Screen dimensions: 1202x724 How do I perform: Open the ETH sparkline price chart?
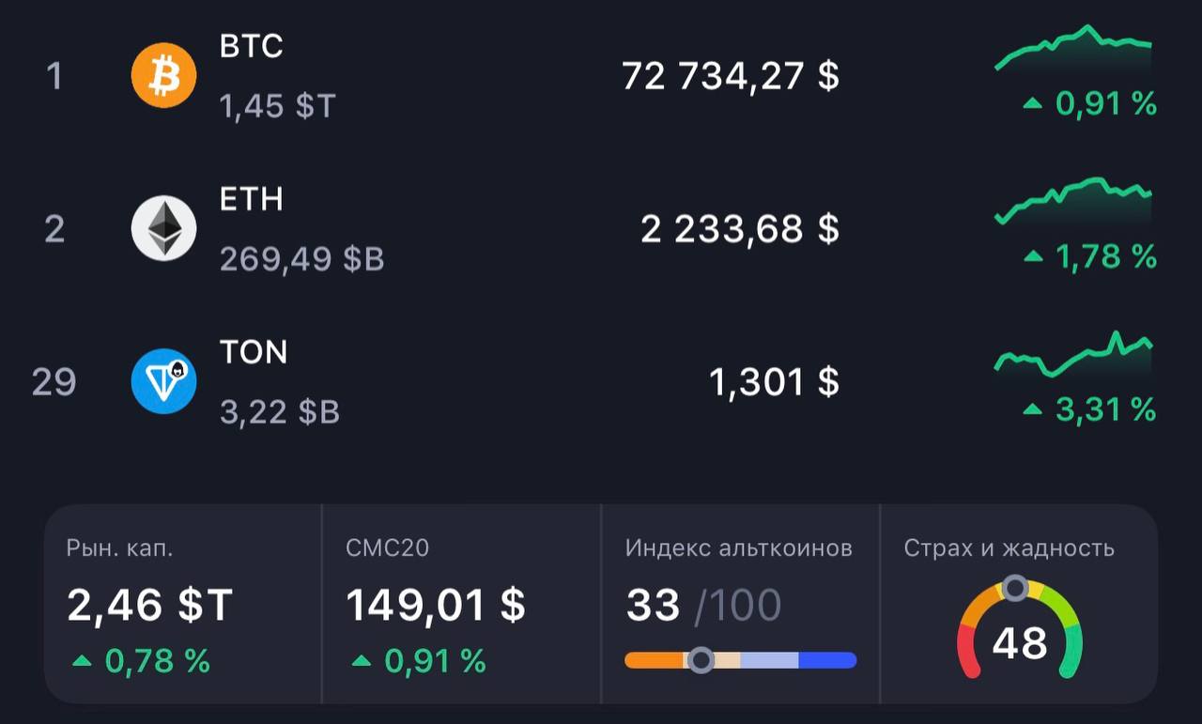point(1073,199)
